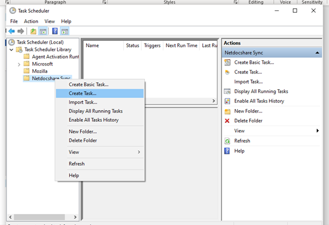This screenshot has width=329, height=225.
Task: Expand the Microsoft folder in tree
Action: tap(19, 64)
